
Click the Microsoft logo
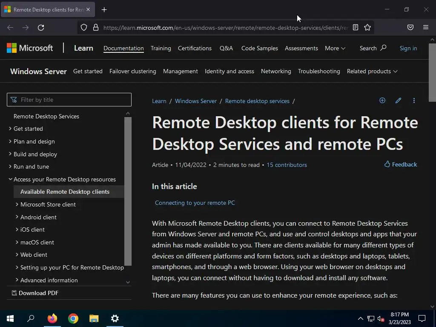pyautogui.click(x=30, y=48)
